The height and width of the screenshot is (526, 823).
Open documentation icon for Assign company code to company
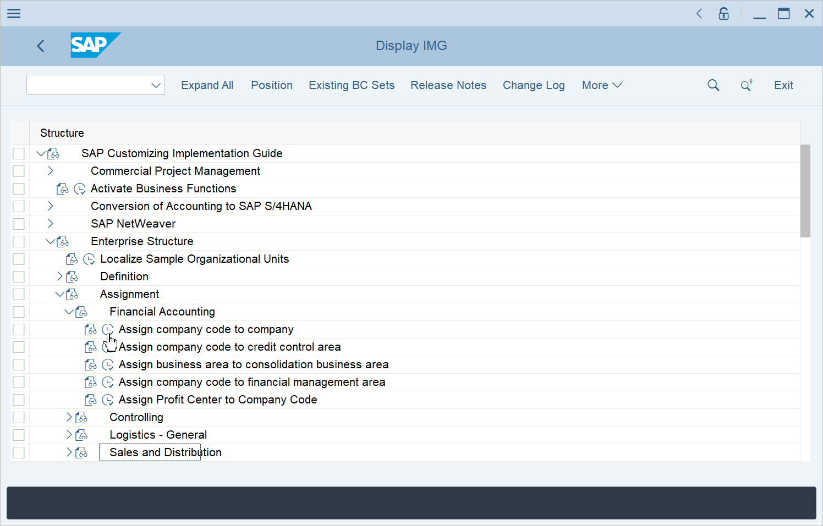click(x=91, y=329)
